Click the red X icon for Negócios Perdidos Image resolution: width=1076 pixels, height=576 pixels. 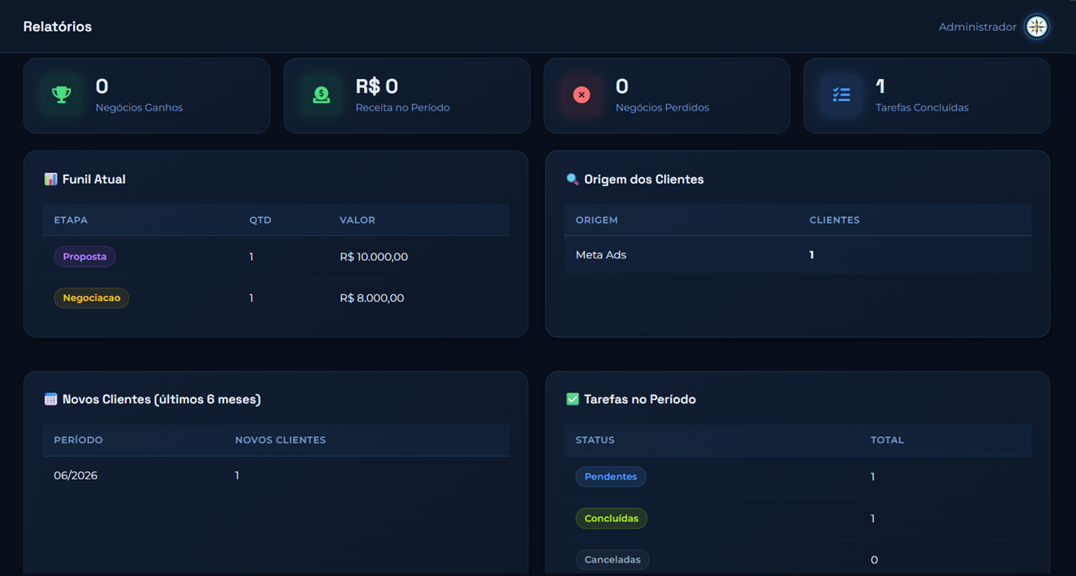click(x=582, y=95)
